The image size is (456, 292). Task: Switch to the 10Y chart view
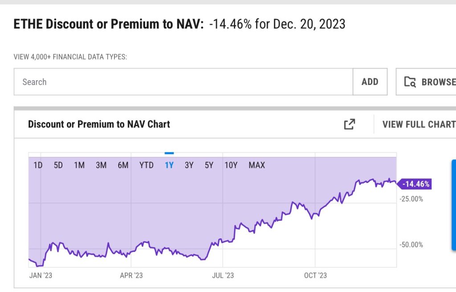click(x=232, y=165)
